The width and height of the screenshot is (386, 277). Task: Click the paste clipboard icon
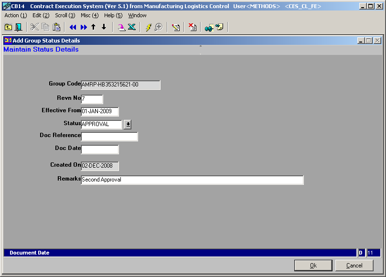click(56, 27)
